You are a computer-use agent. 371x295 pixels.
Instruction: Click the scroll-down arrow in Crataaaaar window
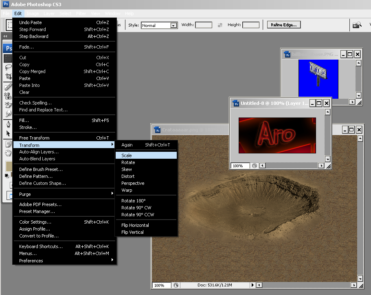click(360, 278)
